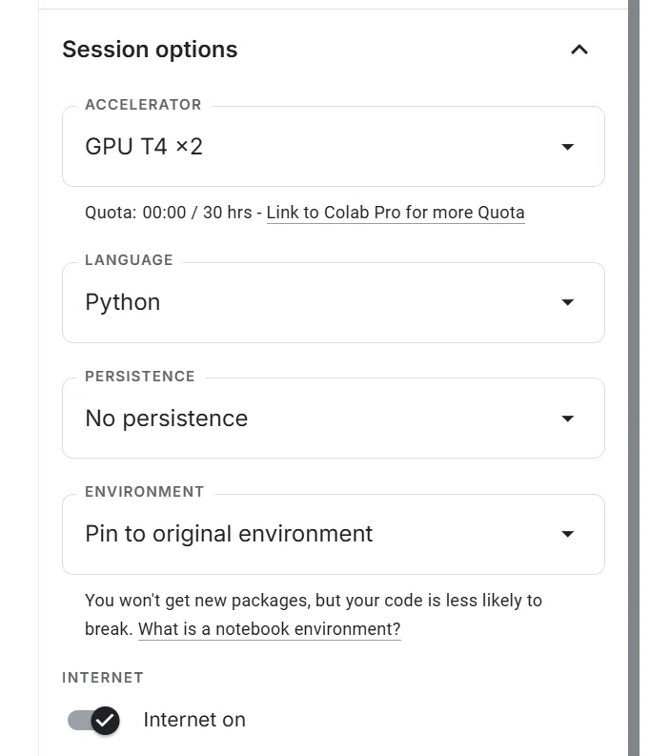Click the ENVIRONMENT field label

click(x=145, y=492)
